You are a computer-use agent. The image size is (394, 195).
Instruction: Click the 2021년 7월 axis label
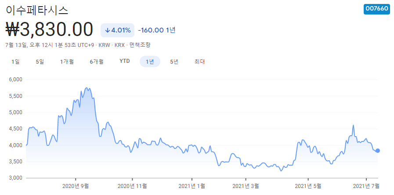coord(366,186)
